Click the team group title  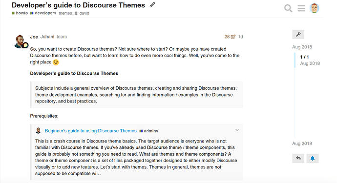point(62,37)
